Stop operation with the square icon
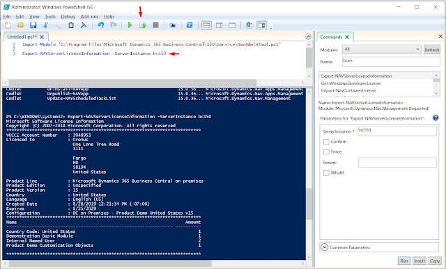Viewport: 446px width, 269px height. pos(155,25)
